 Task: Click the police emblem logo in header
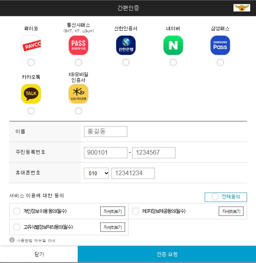pos(242,8)
